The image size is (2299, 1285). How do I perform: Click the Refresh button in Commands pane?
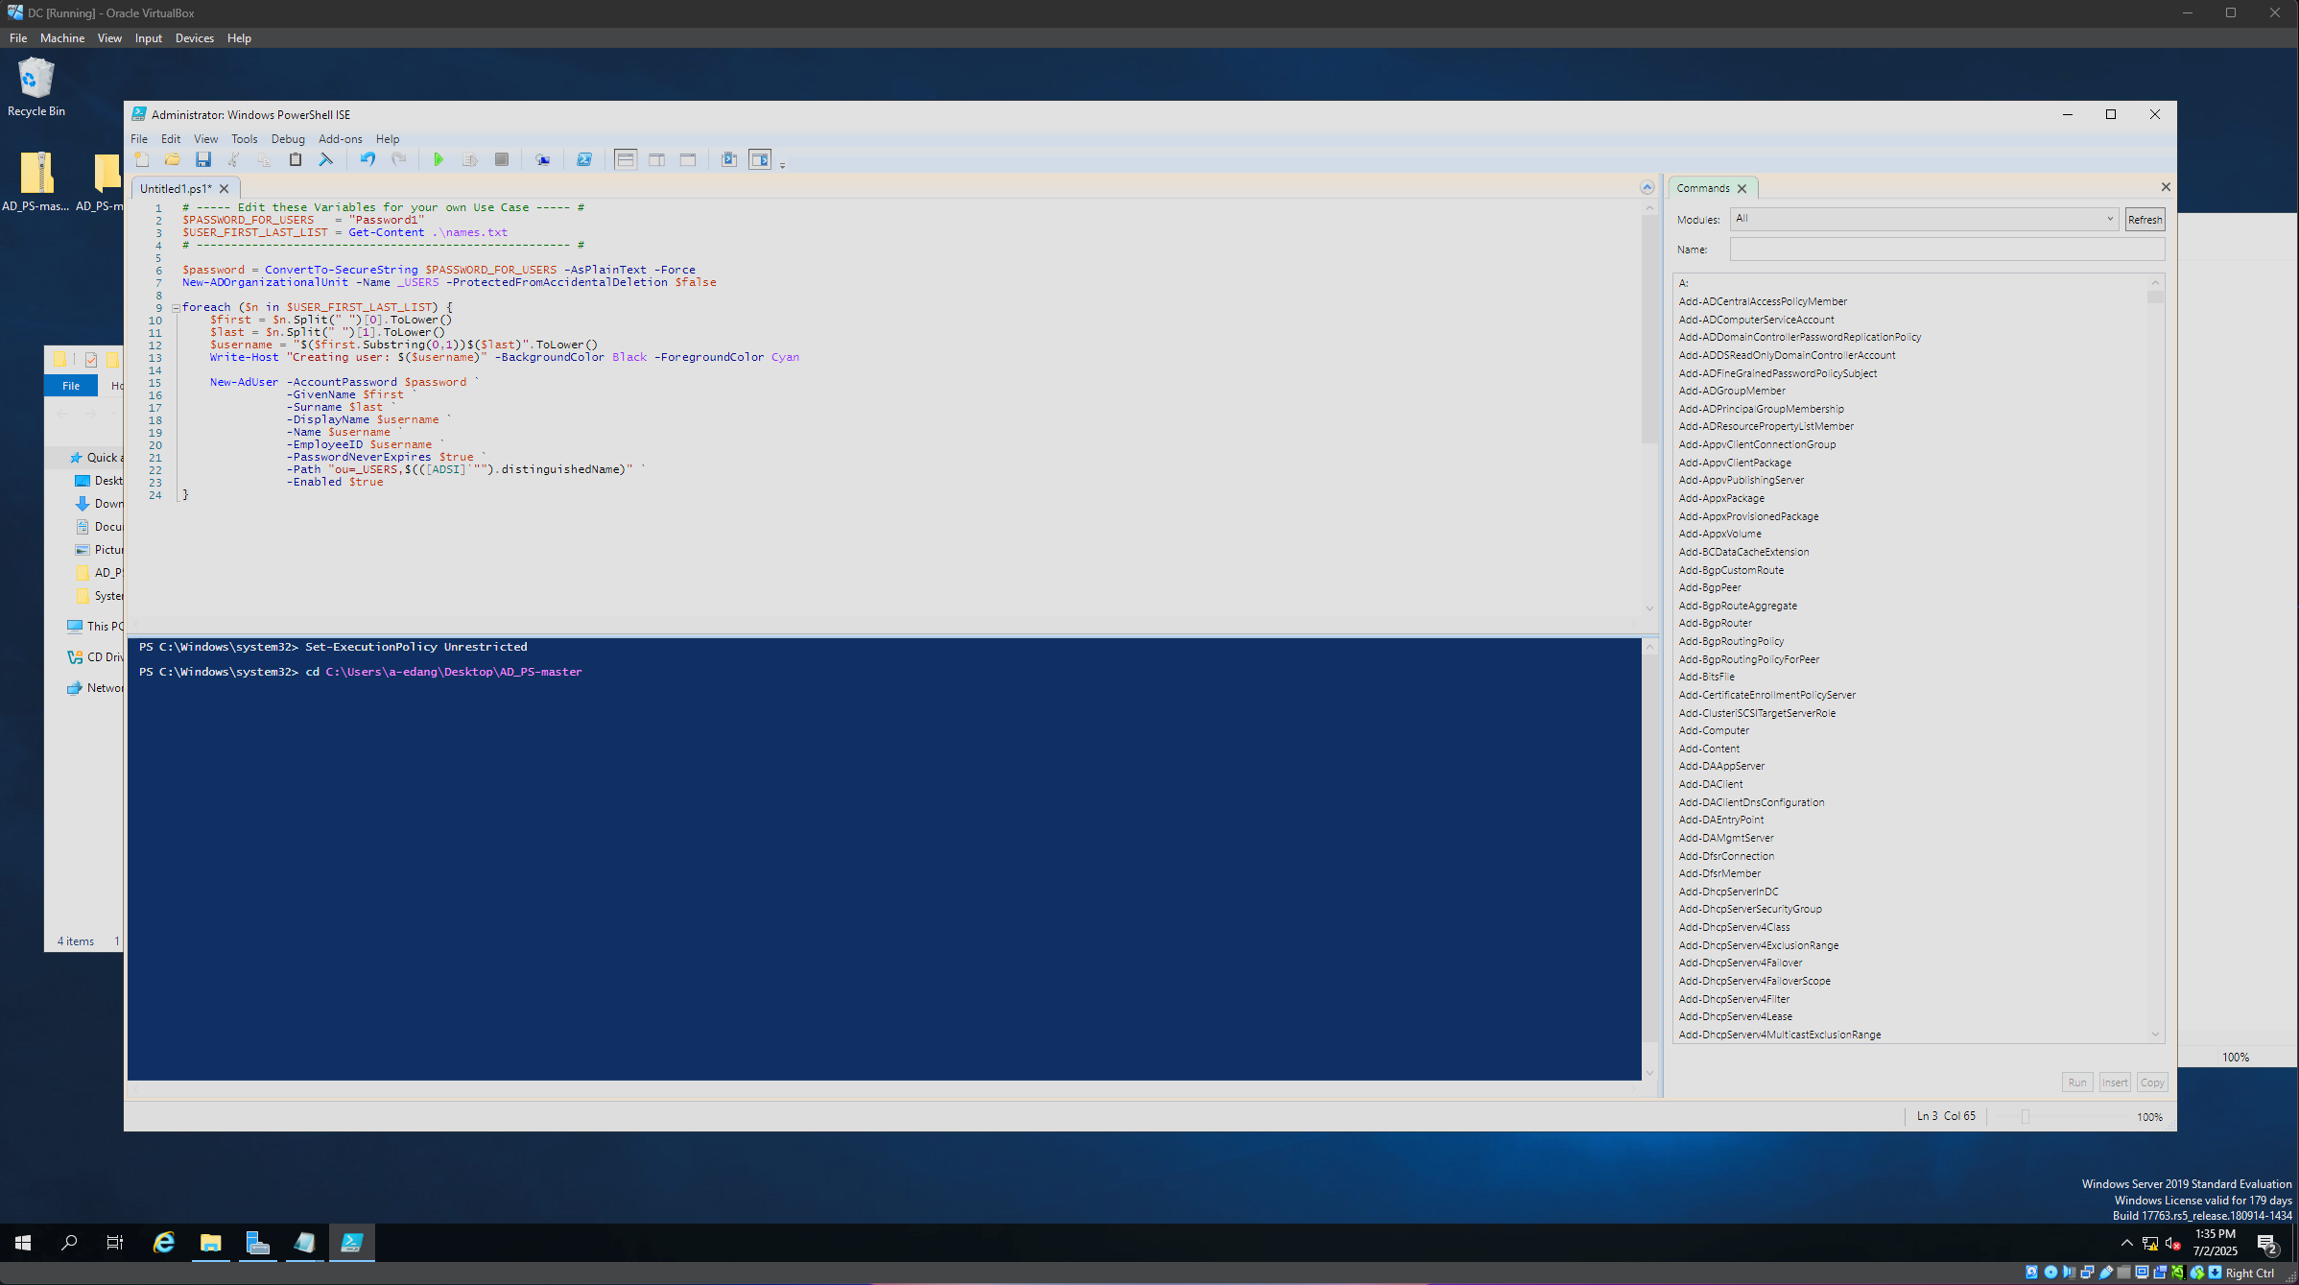coord(2145,220)
